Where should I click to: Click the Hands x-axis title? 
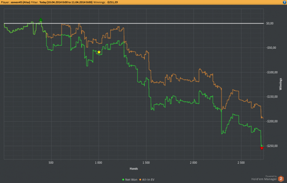[x=134, y=169]
